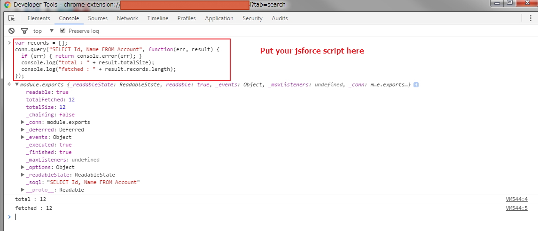Click the 'total : 12' log message

(x=31, y=199)
